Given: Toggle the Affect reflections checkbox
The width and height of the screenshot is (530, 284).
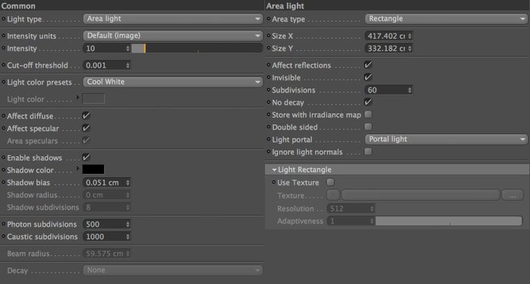Looking at the screenshot, I should pos(368,64).
